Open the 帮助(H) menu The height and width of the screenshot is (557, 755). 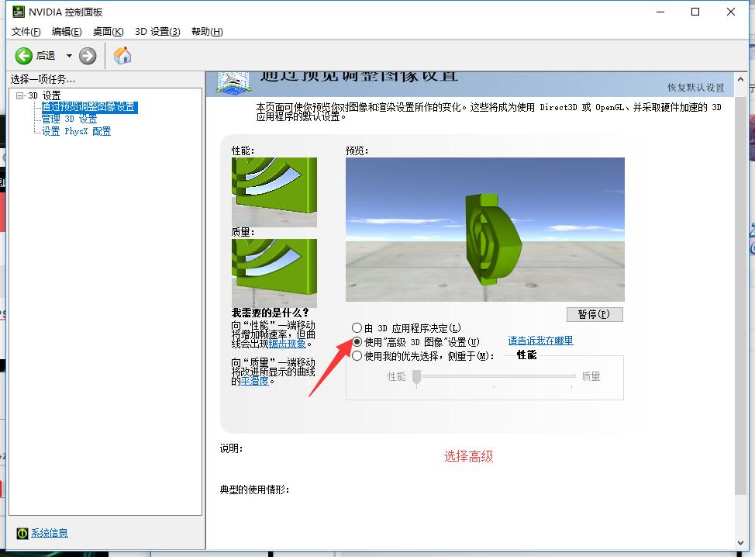click(207, 32)
